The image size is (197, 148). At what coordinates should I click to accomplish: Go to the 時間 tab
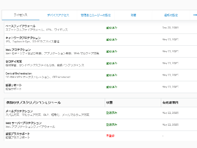[133, 15]
